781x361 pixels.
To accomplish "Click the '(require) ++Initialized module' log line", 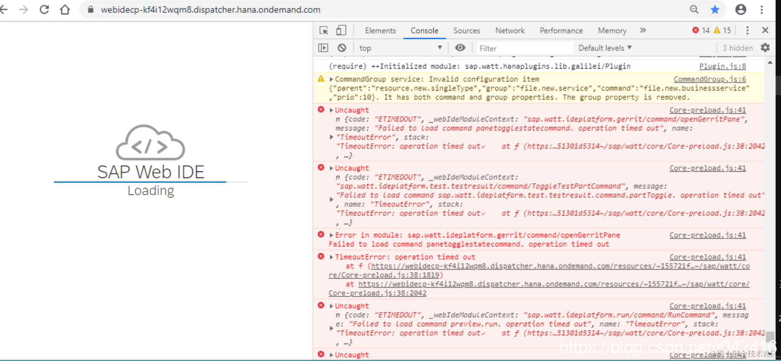I will [480, 66].
